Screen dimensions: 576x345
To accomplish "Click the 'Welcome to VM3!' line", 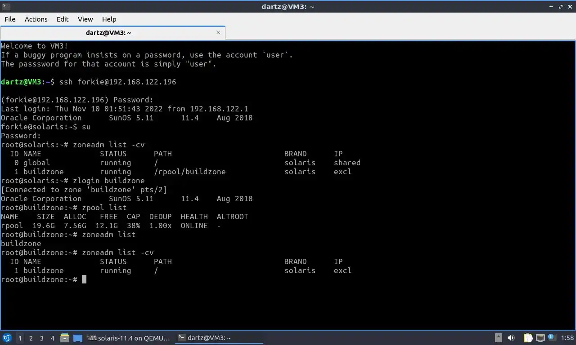I will pos(35,46).
